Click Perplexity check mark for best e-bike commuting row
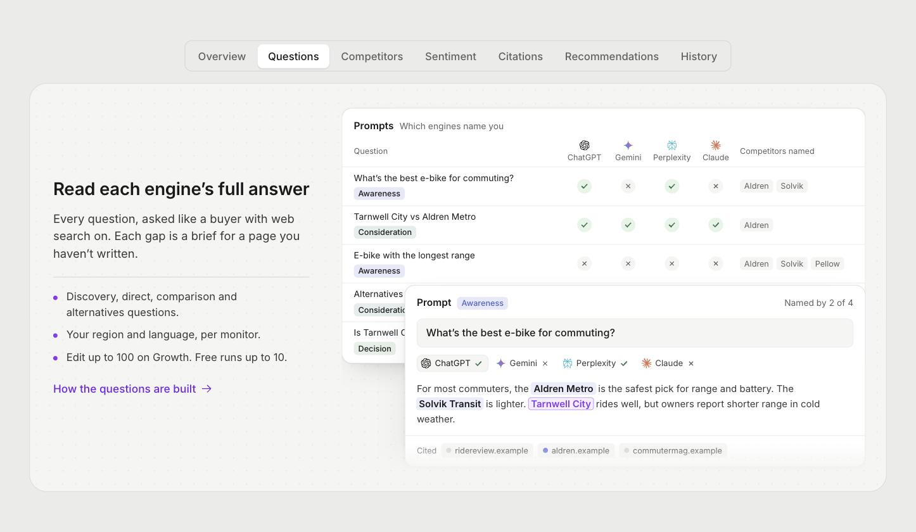 671,186
